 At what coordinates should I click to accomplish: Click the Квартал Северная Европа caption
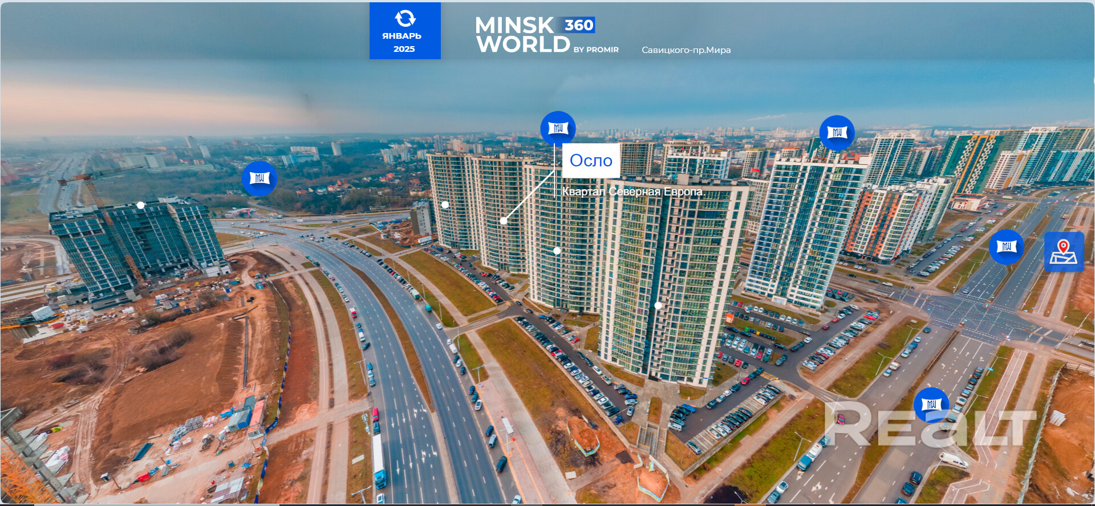click(x=632, y=191)
